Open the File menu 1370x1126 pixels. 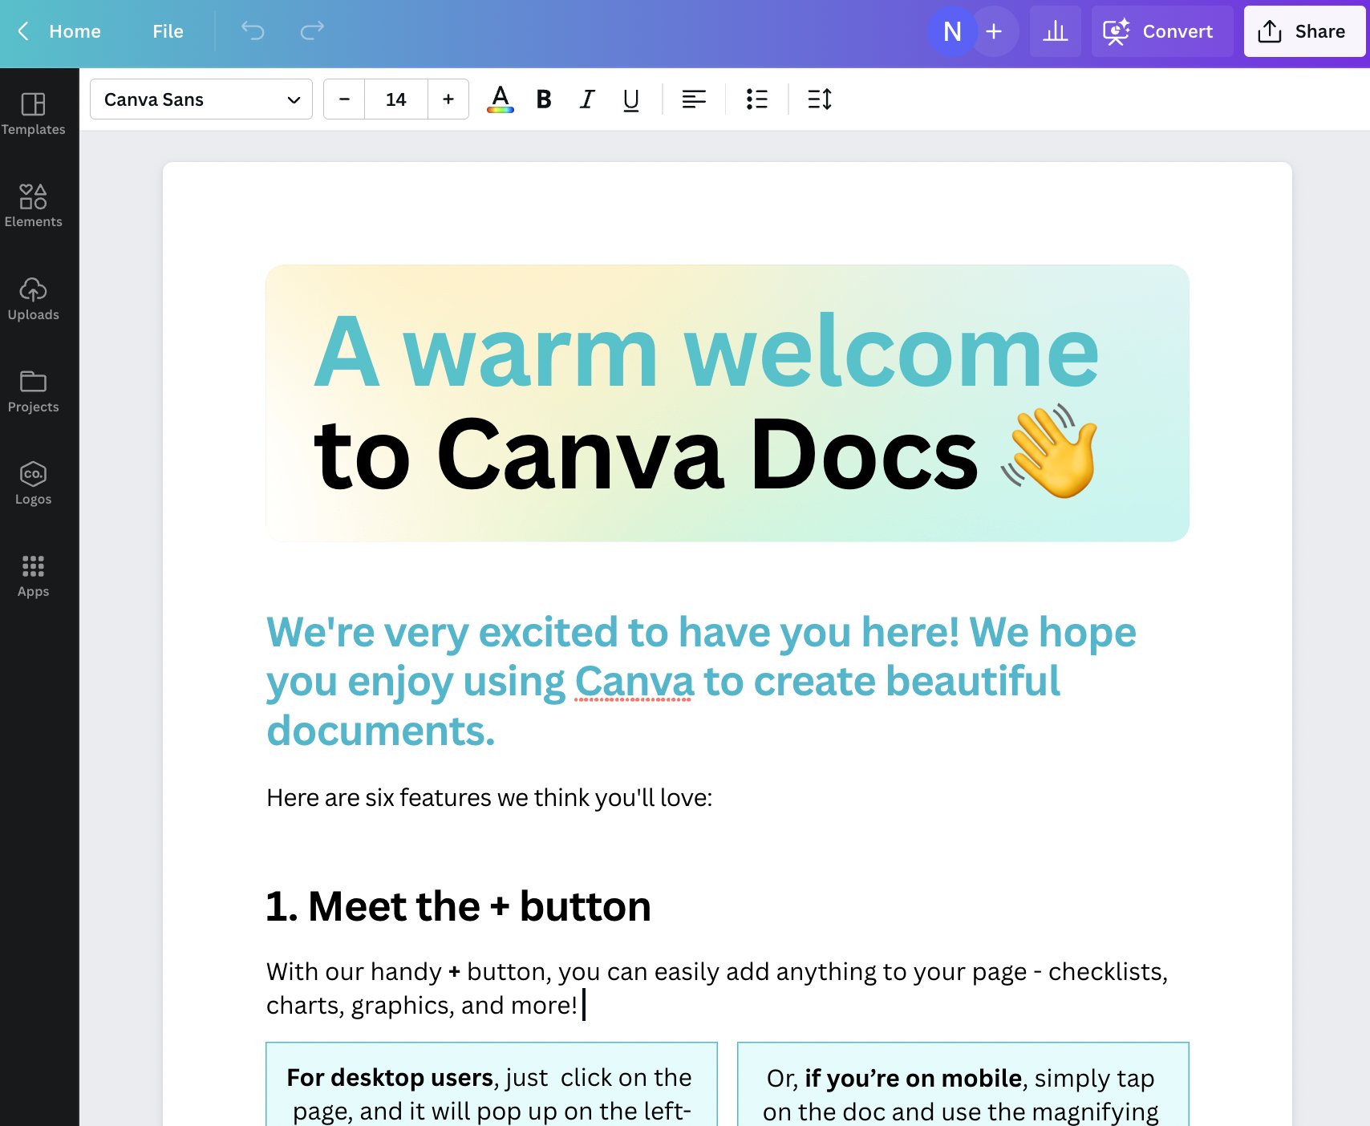tap(167, 31)
